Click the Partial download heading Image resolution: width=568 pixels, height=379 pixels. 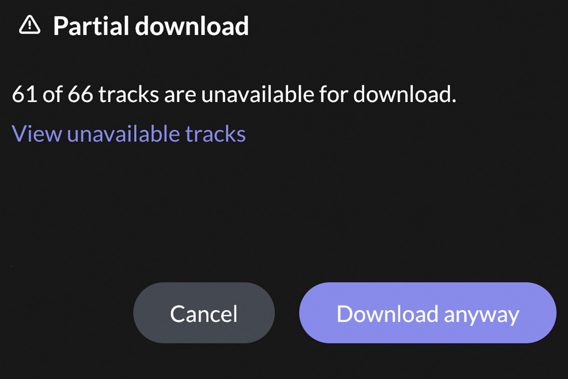pos(151,26)
